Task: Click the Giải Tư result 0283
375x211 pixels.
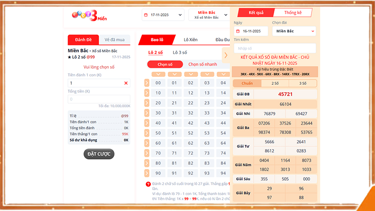Action: point(301,151)
